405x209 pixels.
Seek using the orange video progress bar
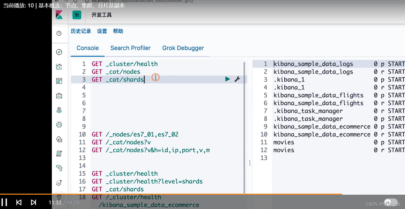tap(171, 194)
